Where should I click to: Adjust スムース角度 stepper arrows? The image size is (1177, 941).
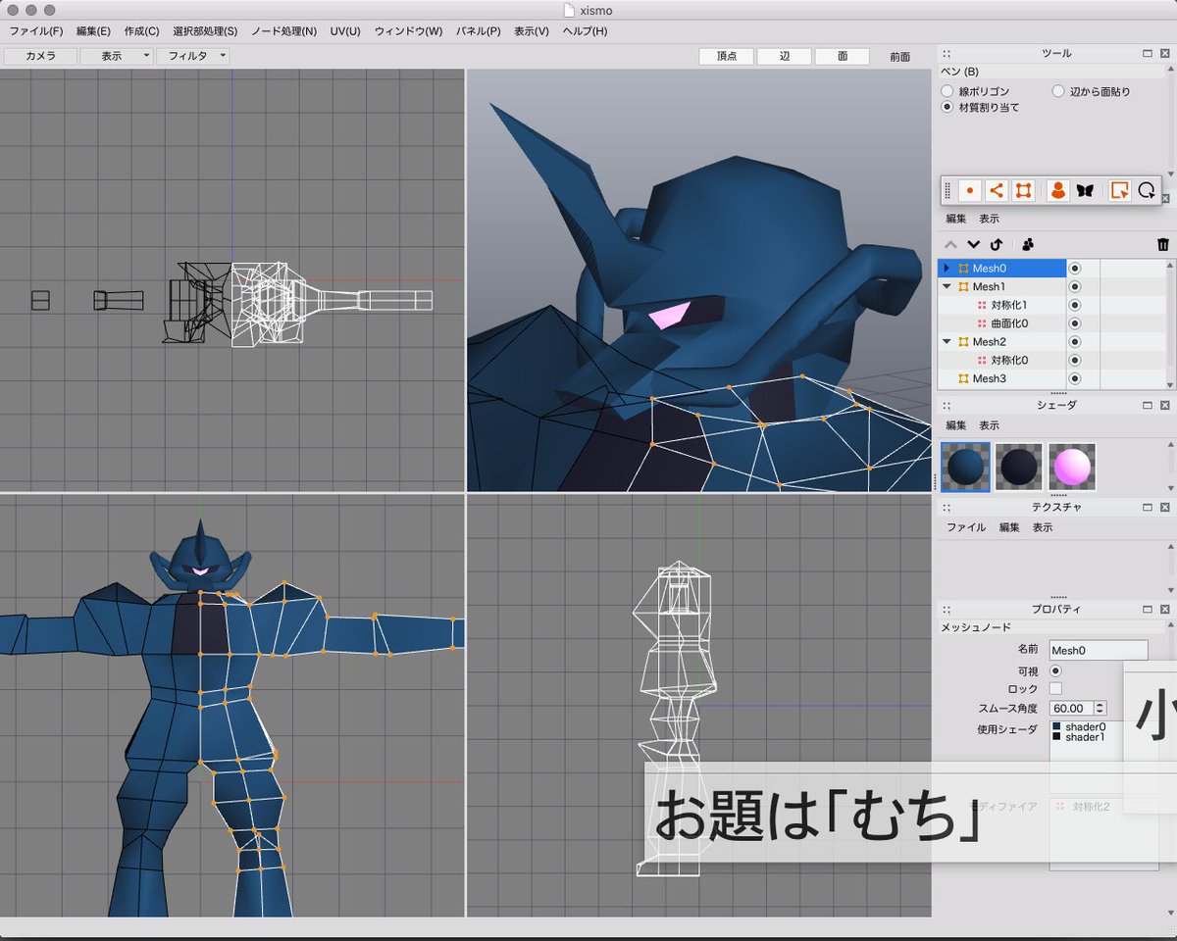point(1100,708)
